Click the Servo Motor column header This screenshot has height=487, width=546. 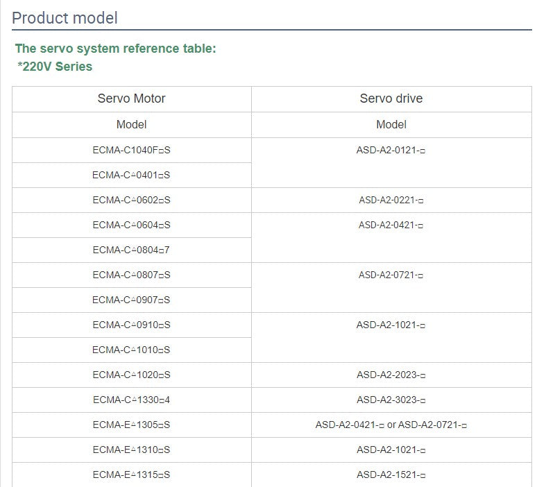click(x=131, y=99)
